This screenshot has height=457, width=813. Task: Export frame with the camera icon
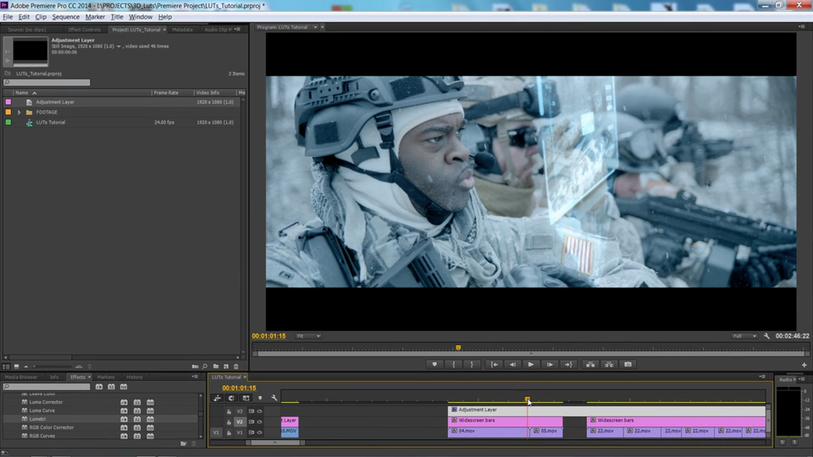(x=628, y=364)
